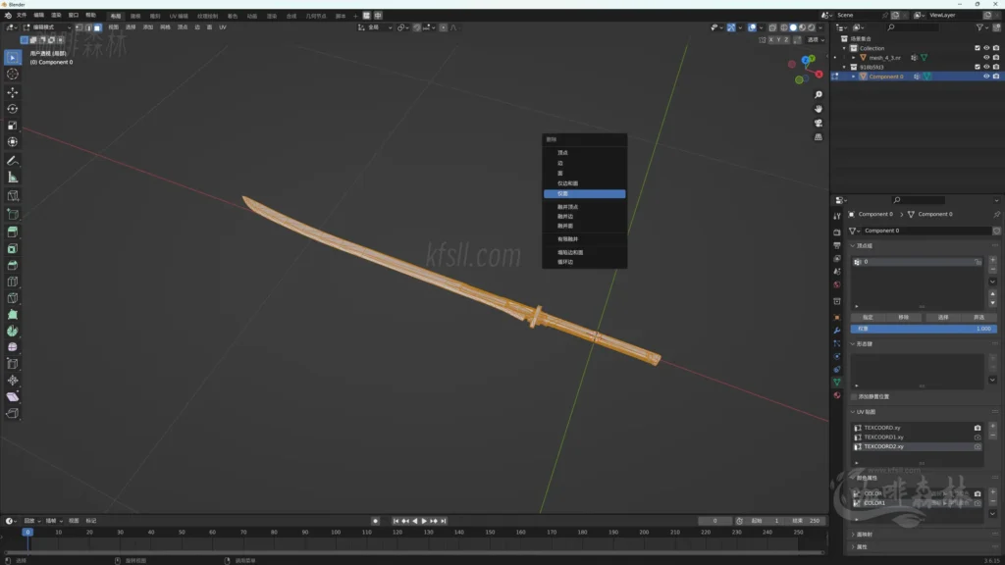The image size is (1005, 565).
Task: Select the Cursor tool in left toolbar
Action: click(13, 74)
